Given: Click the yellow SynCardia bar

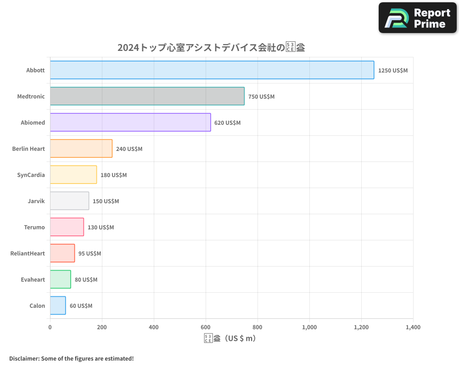Looking at the screenshot, I should [73, 175].
